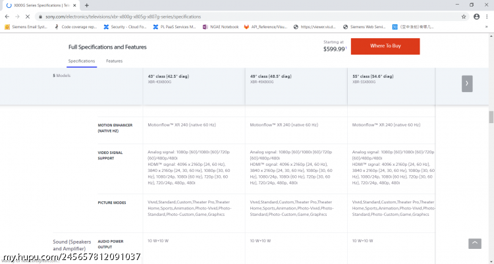Show next models with right arrow
Image resolution: width=494 pixels, height=264 pixels.
pyautogui.click(x=467, y=84)
